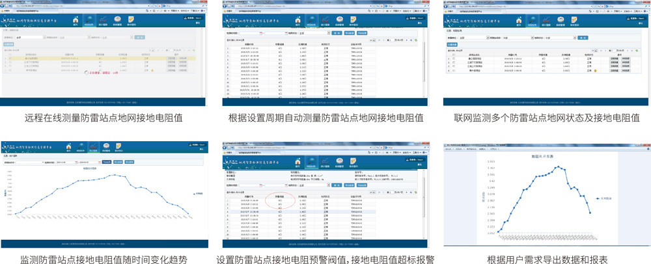Check second row checkbox in top-right table

(x=453, y=62)
